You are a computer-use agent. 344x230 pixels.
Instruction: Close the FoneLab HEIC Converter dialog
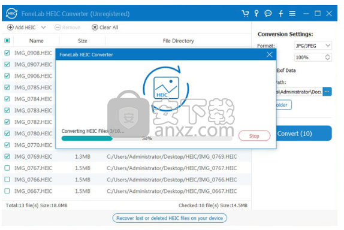pos(270,55)
